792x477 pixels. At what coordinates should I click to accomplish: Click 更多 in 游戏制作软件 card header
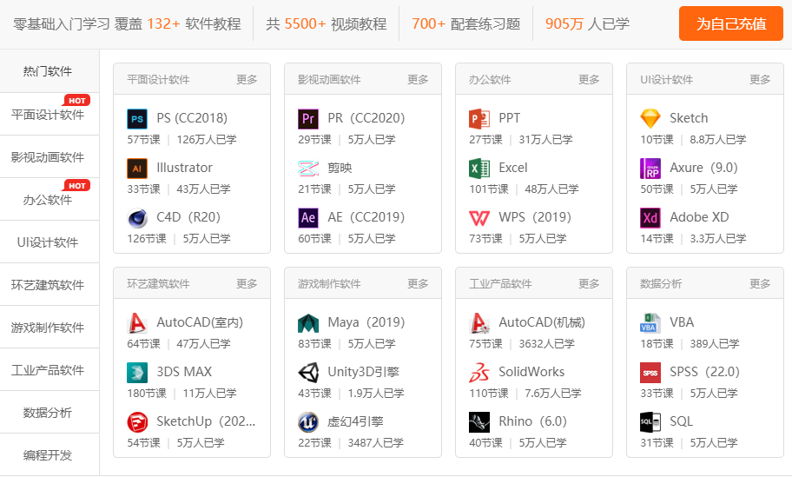pos(418,283)
